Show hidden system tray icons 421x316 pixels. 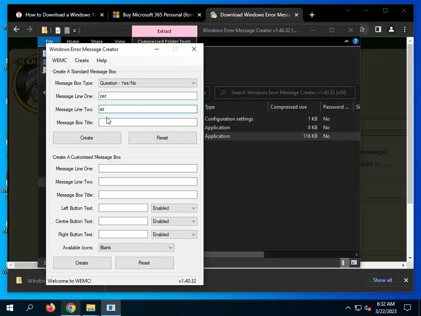pos(348,308)
